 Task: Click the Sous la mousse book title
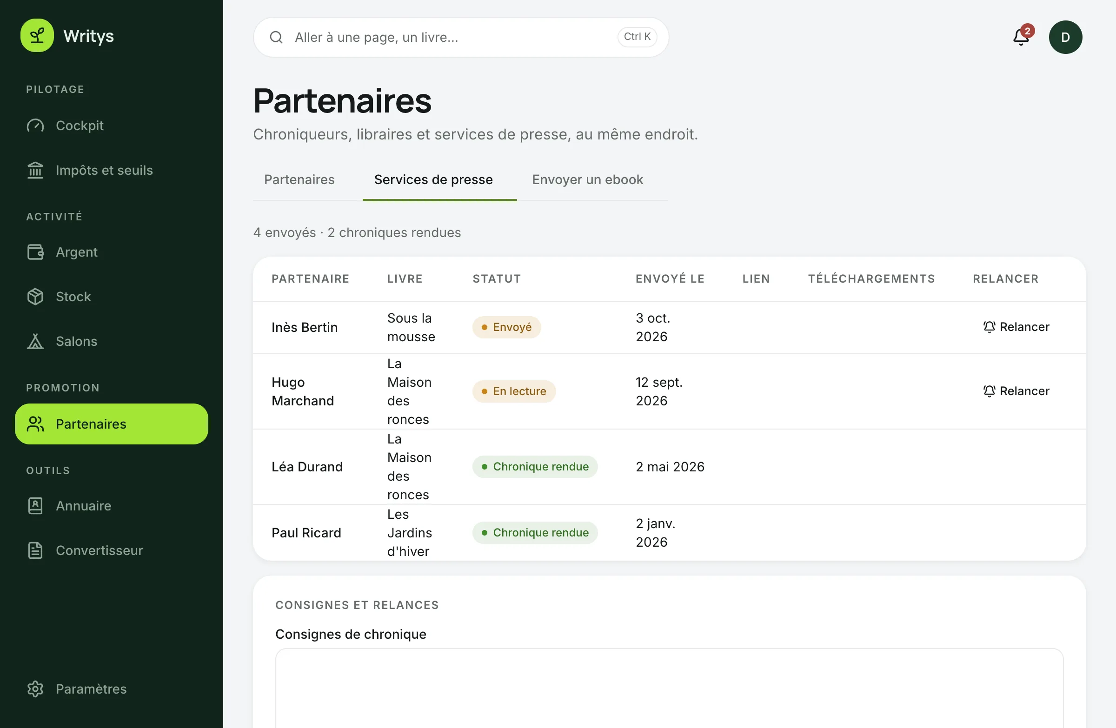coord(411,327)
